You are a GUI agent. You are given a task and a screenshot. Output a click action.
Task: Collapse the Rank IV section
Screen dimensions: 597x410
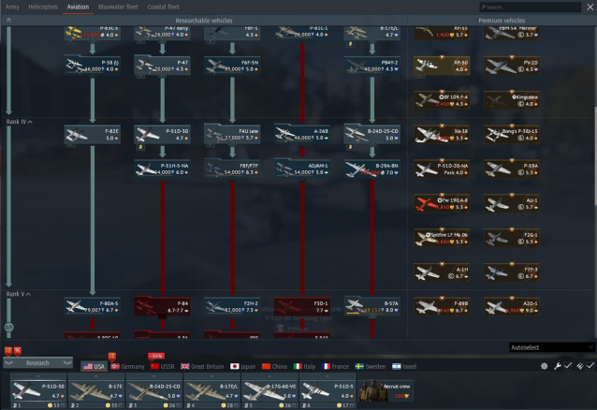[19, 121]
